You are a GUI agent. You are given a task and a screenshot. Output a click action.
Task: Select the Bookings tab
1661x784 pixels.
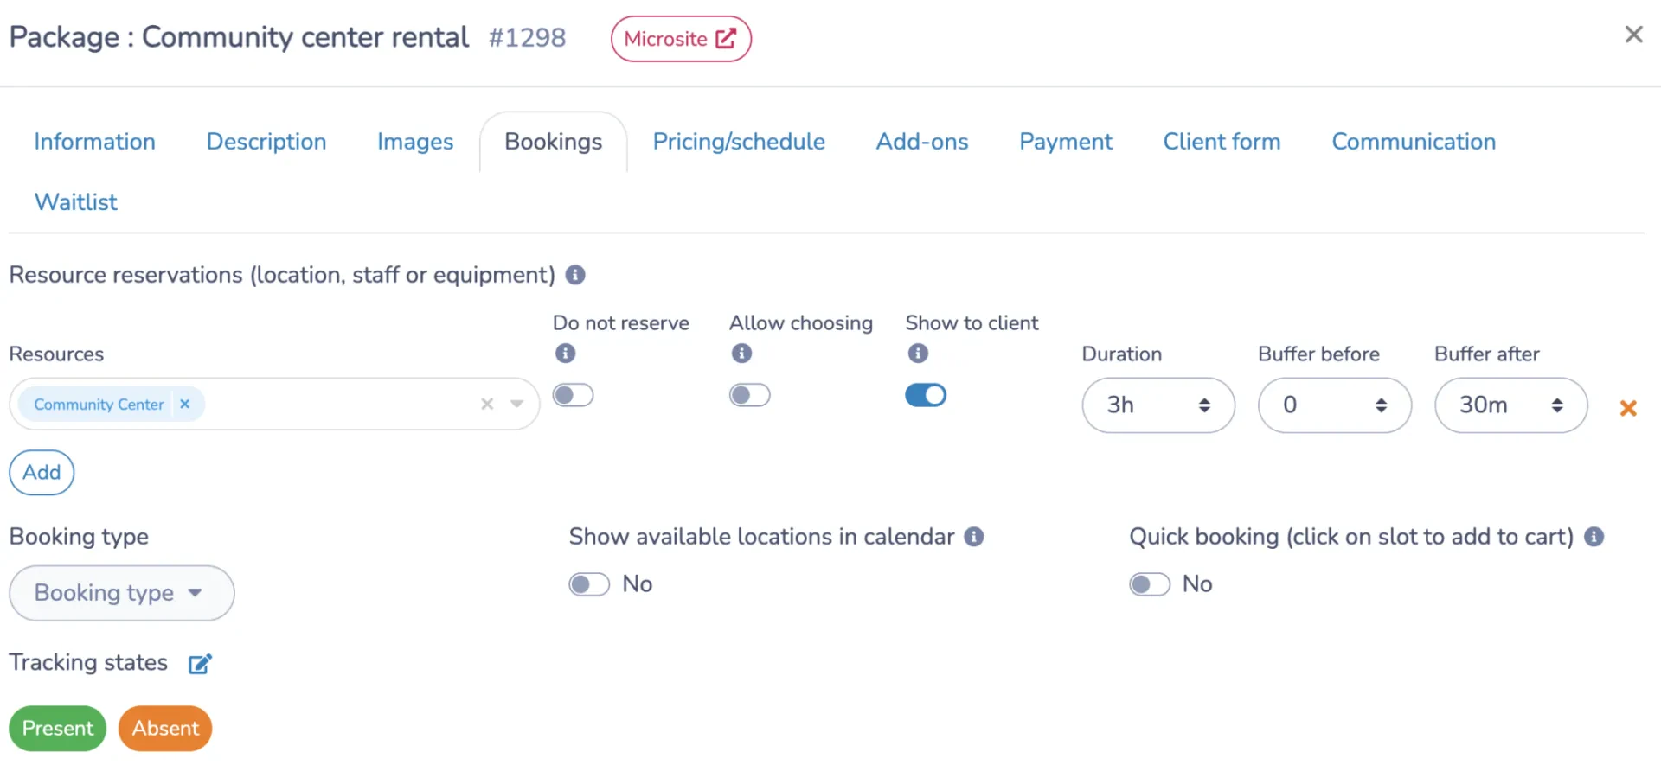coord(554,142)
